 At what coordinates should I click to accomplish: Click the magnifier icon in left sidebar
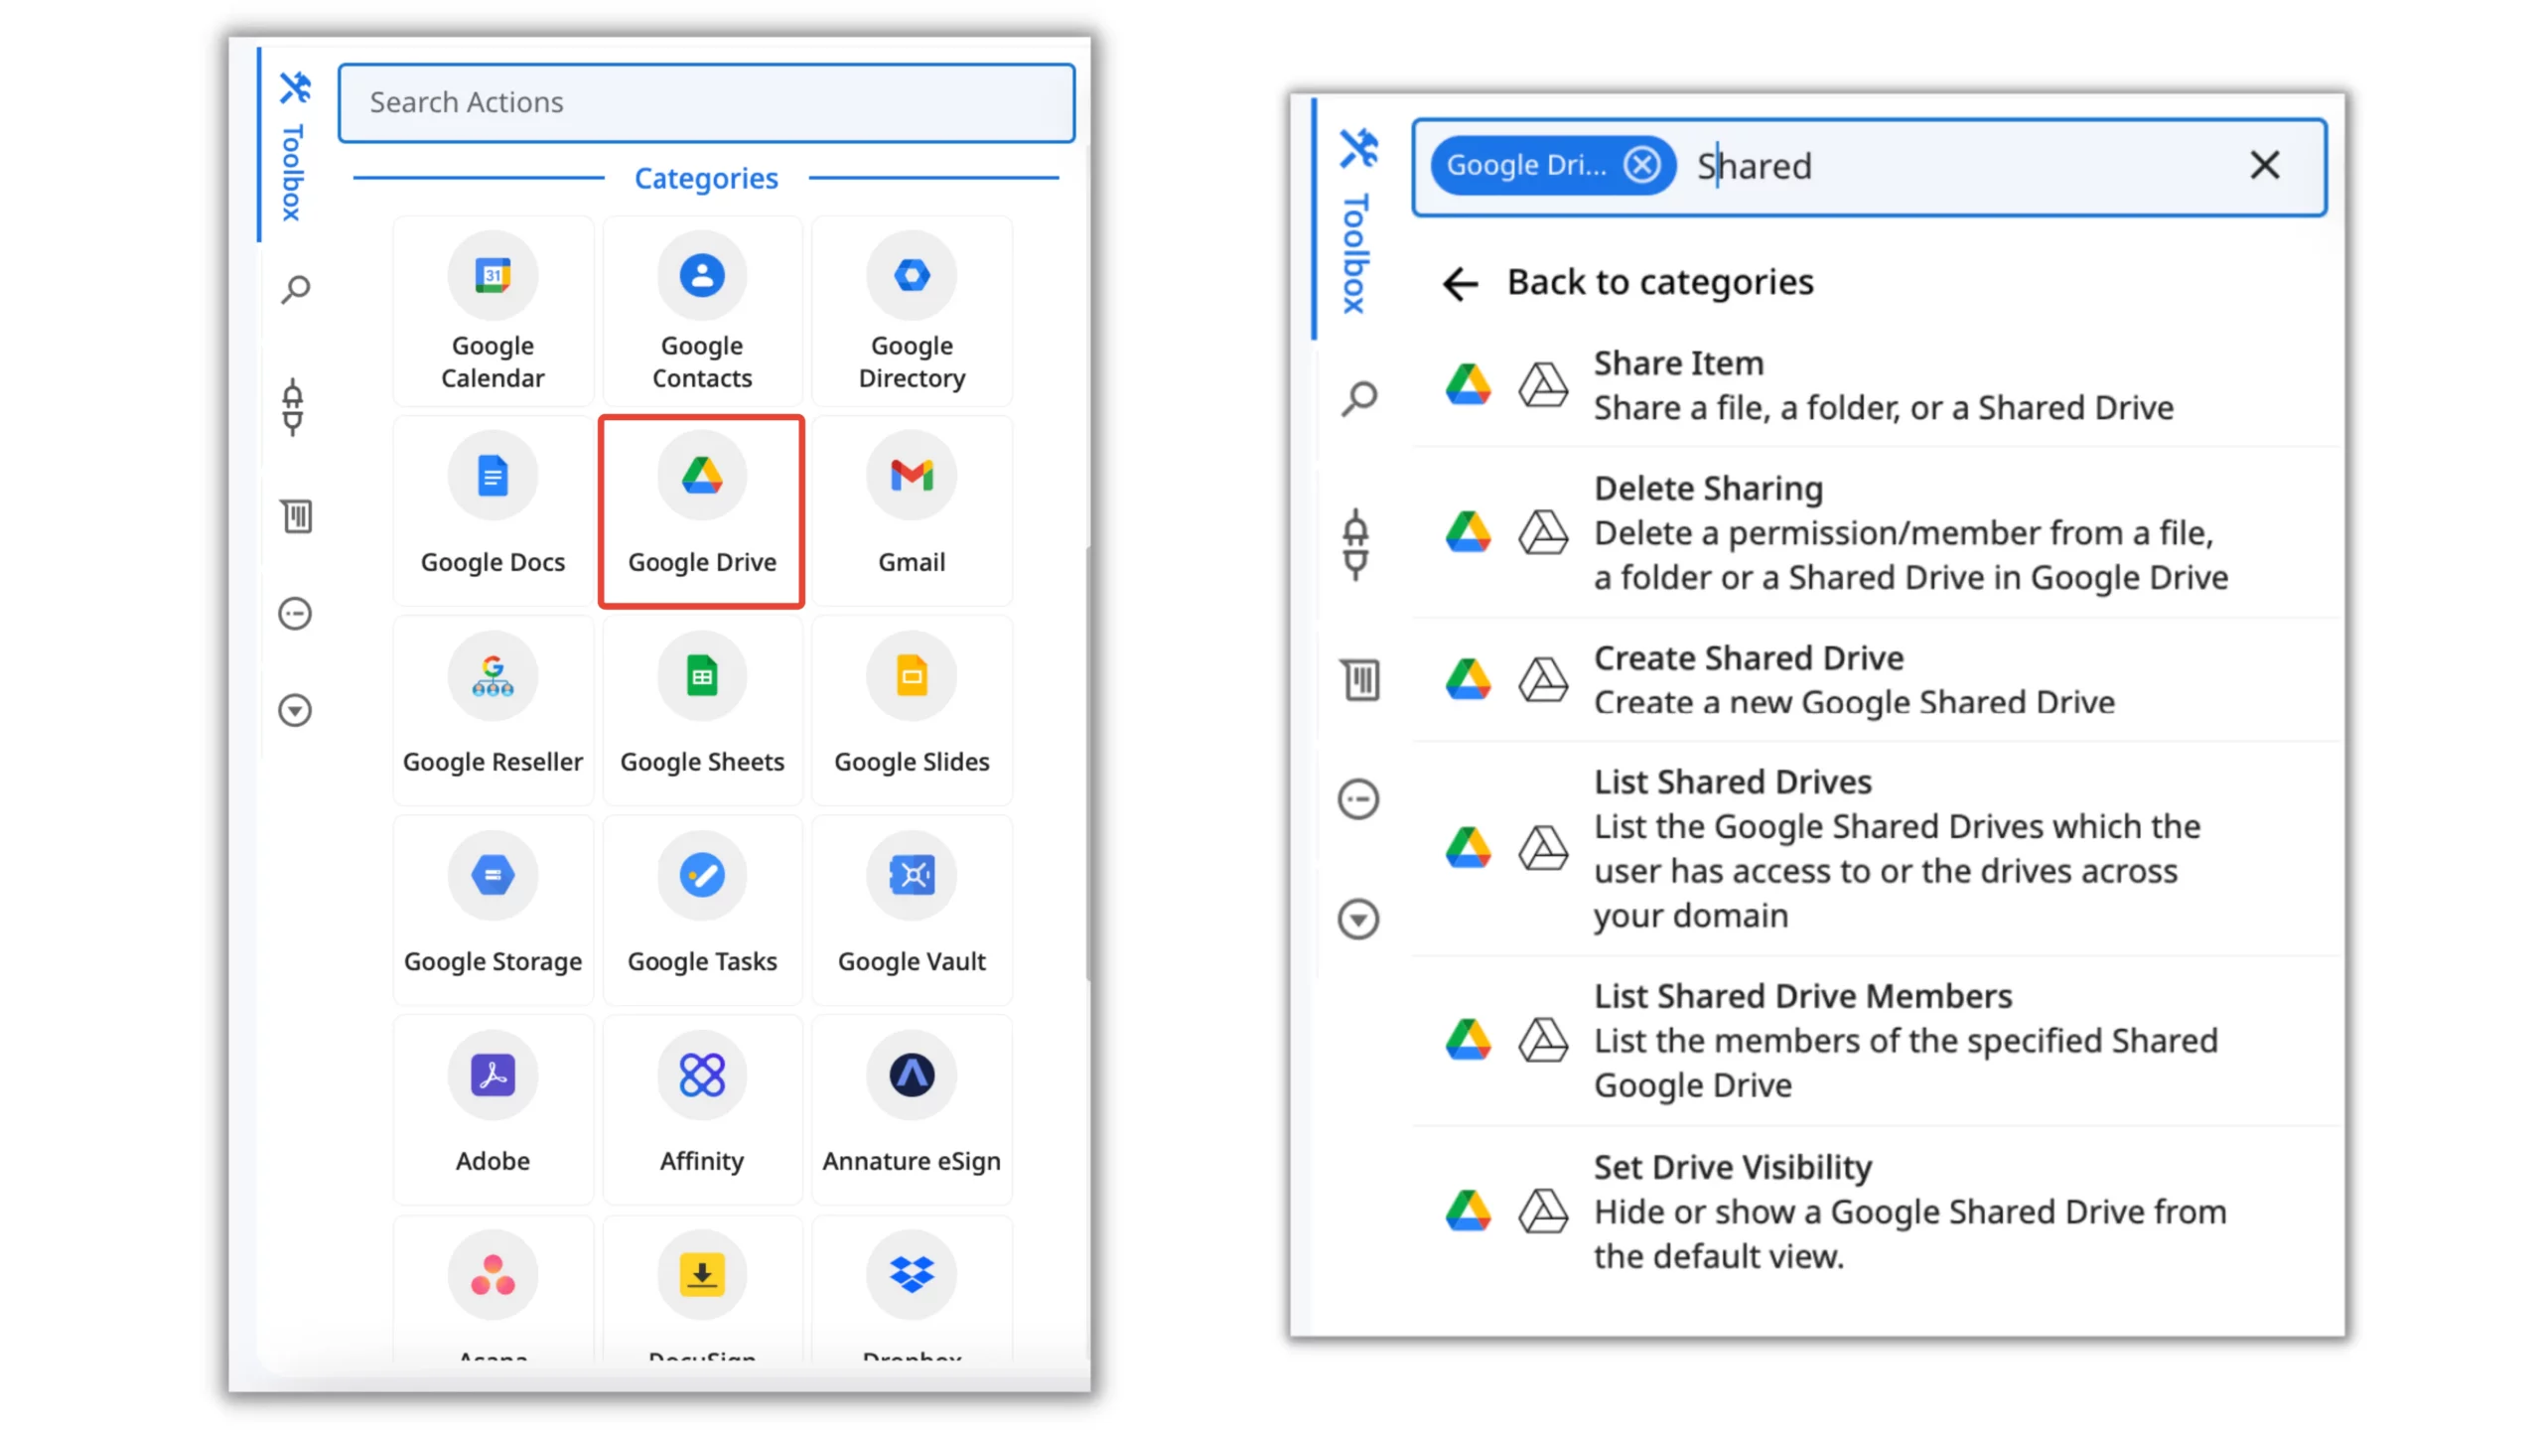(x=295, y=291)
